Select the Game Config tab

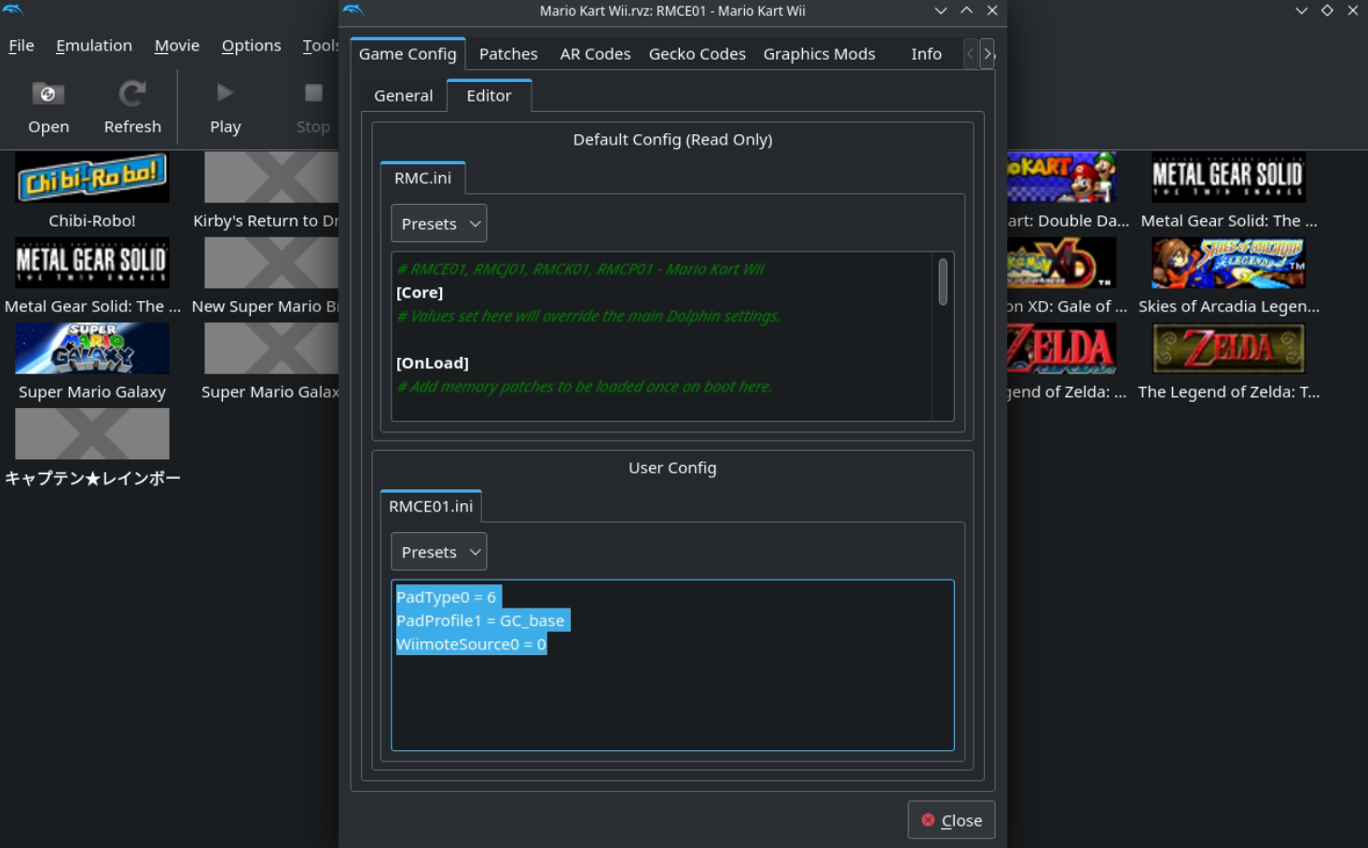coord(408,53)
